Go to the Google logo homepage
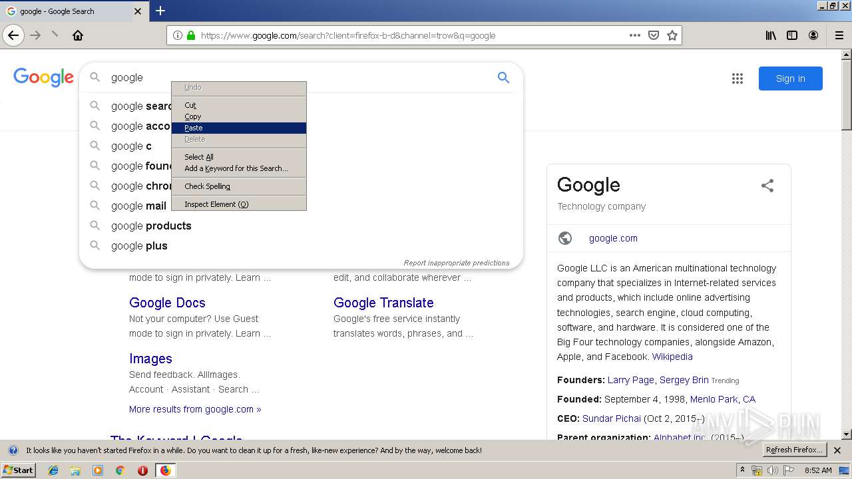This screenshot has width=852, height=479. click(43, 78)
